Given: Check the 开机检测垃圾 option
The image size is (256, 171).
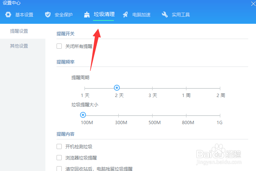Looking at the screenshot, I should pos(59,146).
